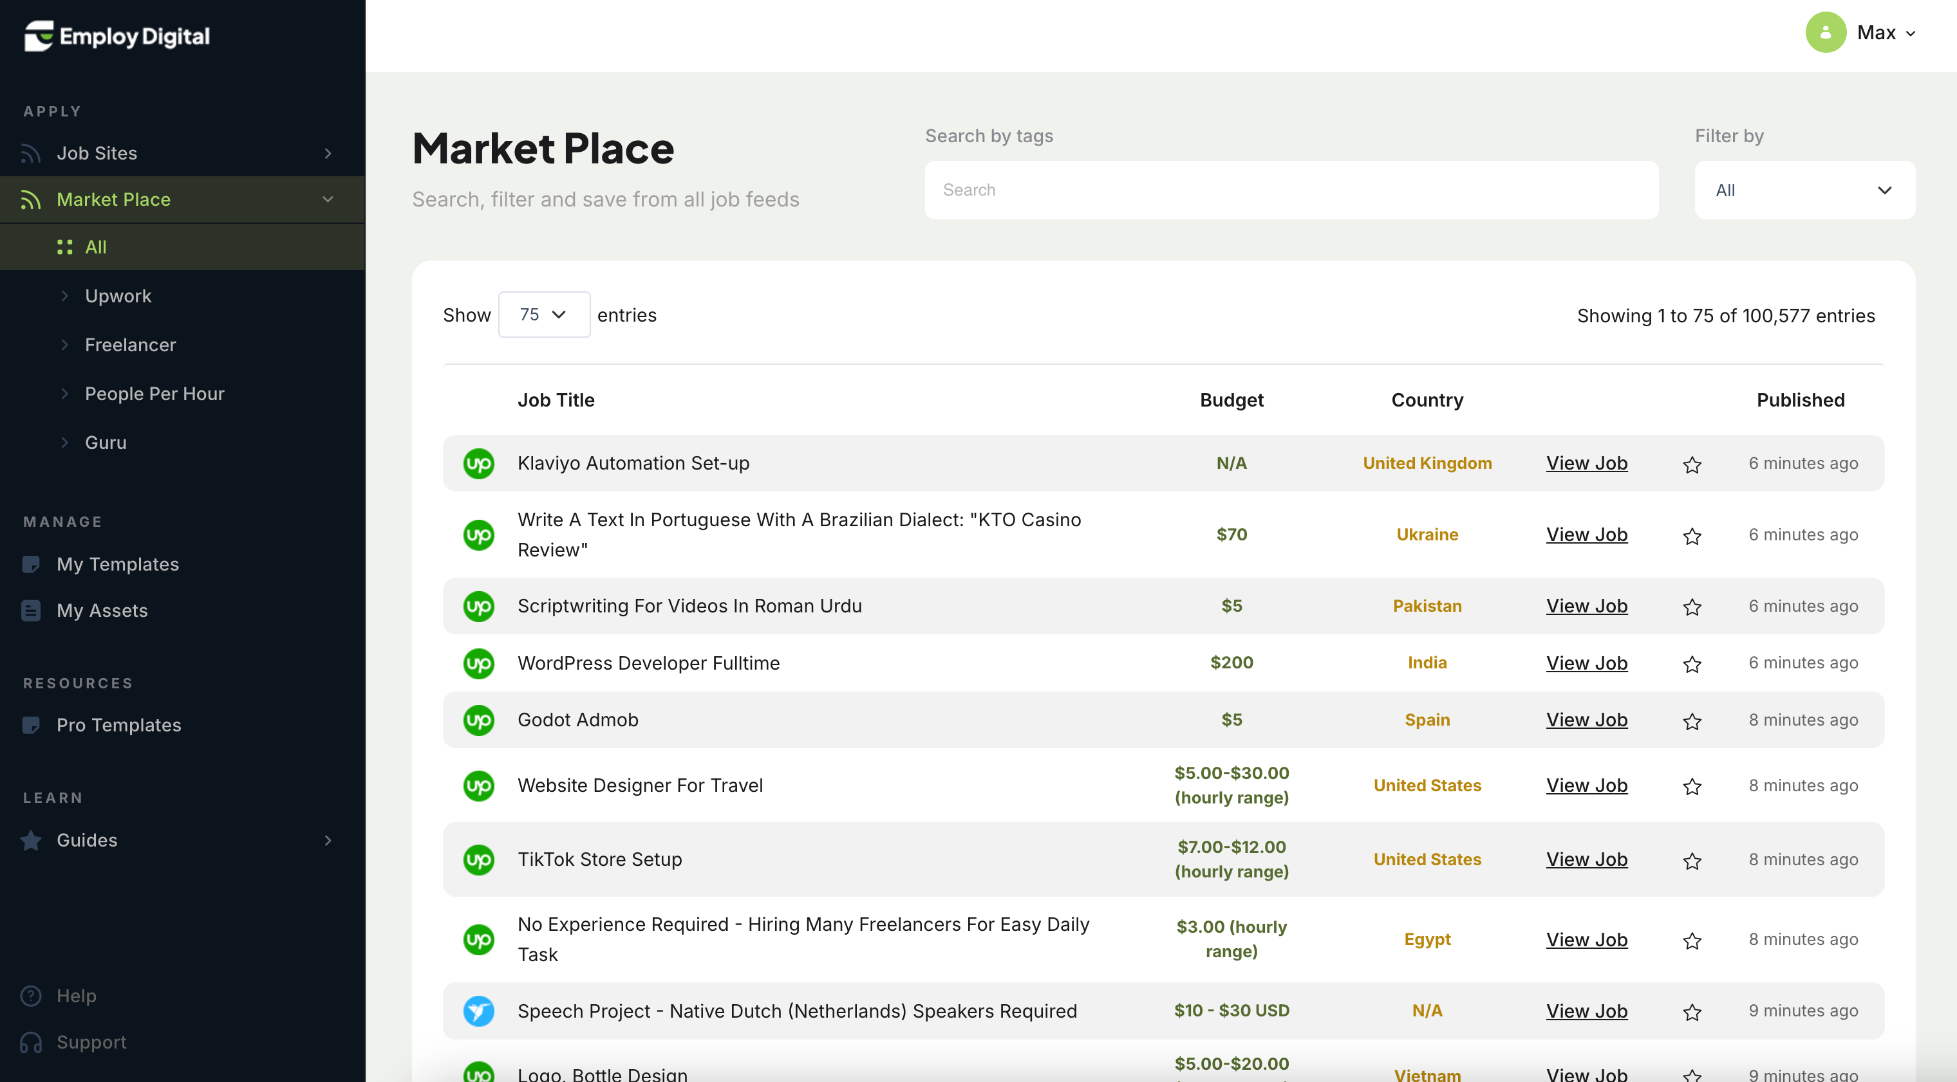The image size is (1957, 1082).
Task: Click the Pro Templates note icon
Action: click(x=30, y=725)
